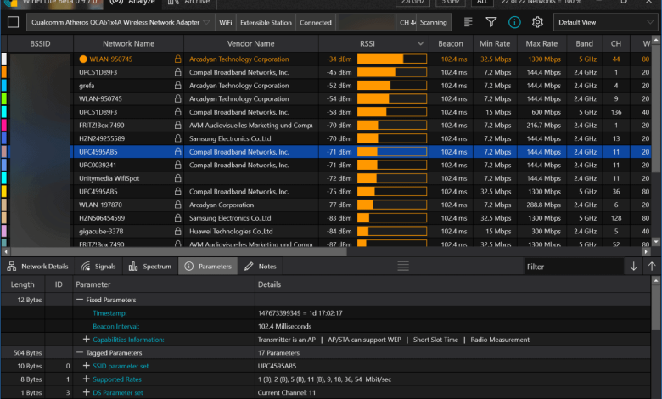The image size is (662, 399).
Task: Expand the Capabilities Information entry
Action: click(86, 339)
